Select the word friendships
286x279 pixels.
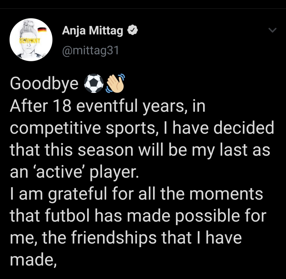pyautogui.click(x=114, y=238)
